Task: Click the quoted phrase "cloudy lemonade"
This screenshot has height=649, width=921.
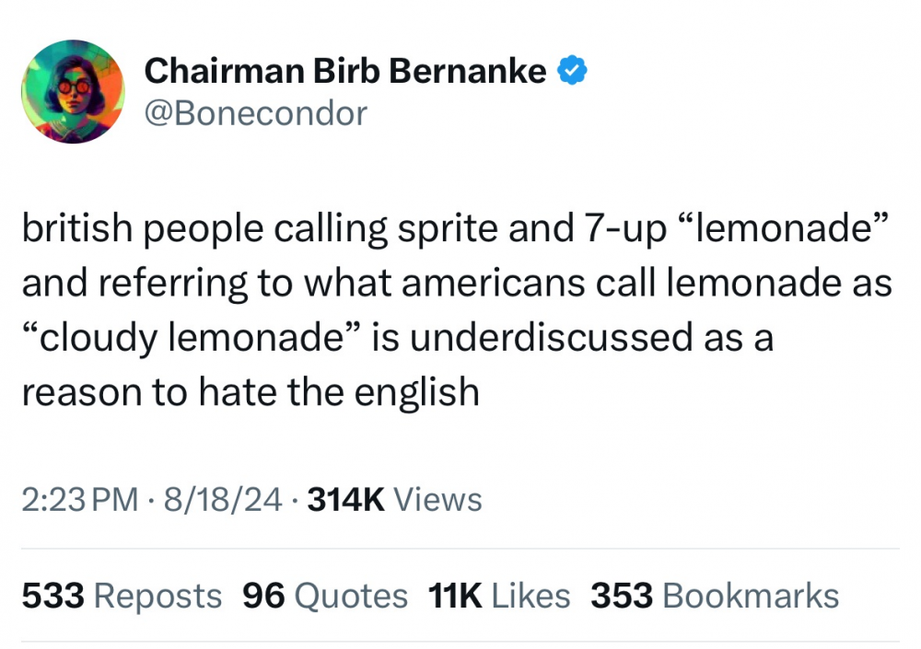Action: tap(193, 338)
